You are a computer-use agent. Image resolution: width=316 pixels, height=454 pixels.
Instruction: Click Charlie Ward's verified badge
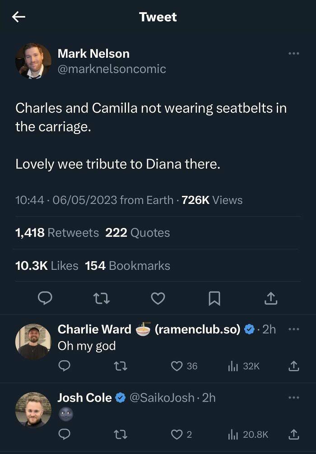[x=248, y=330]
